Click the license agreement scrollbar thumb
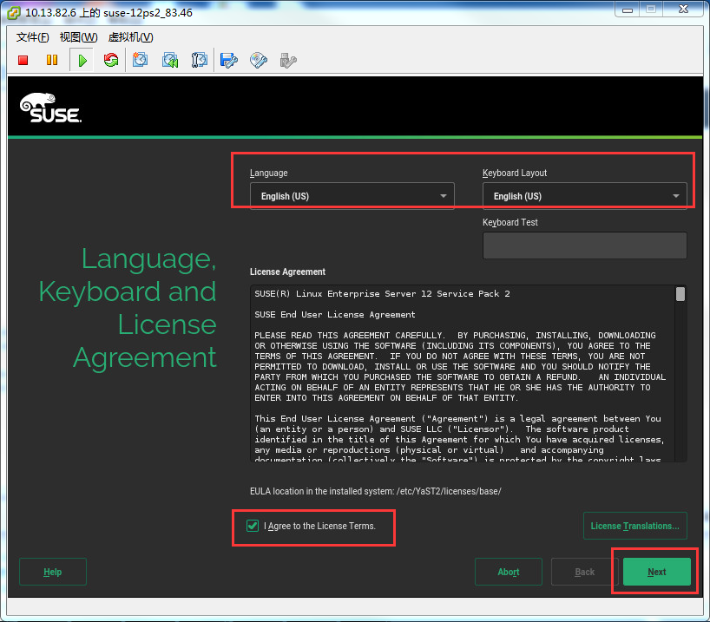Screen dimensions: 710x622 [x=680, y=294]
